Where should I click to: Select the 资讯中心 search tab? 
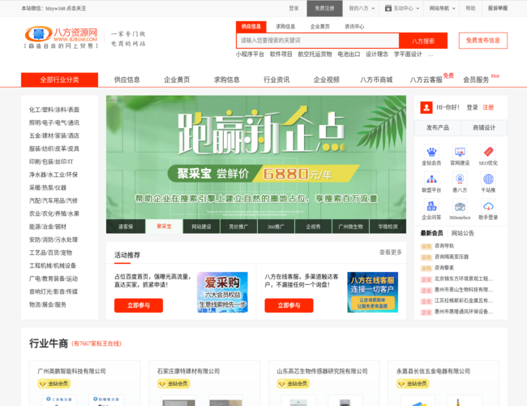pyautogui.click(x=354, y=27)
